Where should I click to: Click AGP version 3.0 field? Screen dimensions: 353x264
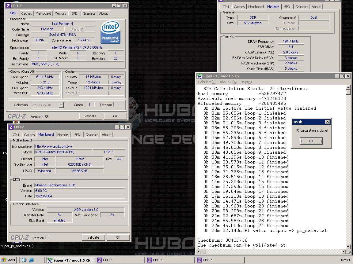(x=86, y=210)
